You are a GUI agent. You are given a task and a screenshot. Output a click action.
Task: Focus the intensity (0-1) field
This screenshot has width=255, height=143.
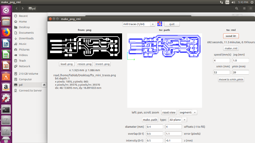154,140
